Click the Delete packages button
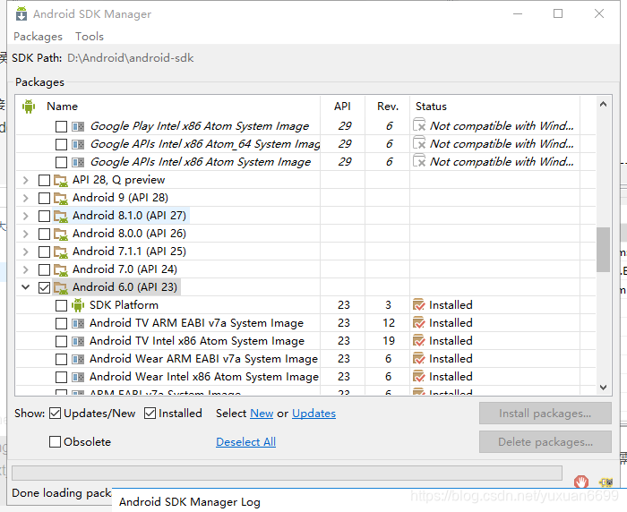The image size is (627, 512). (545, 442)
